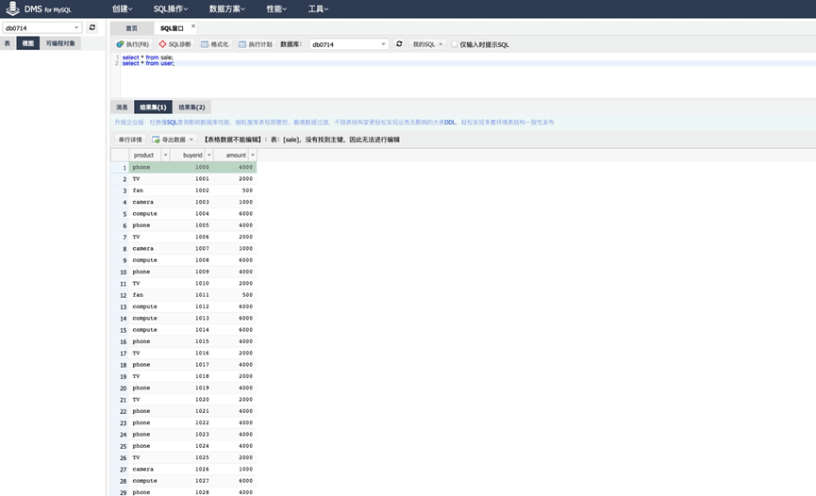
Task: Click the grid corner select-all cell
Action: (120, 155)
